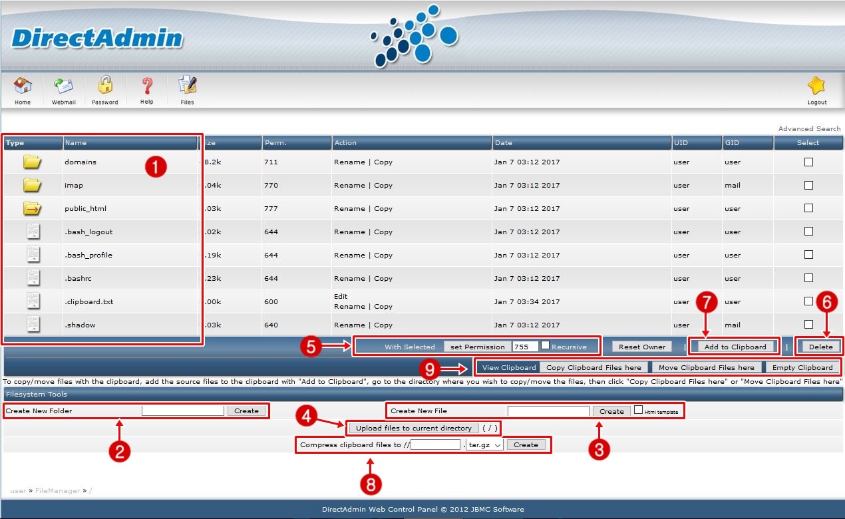The height and width of the screenshot is (519, 845).
Task: Sort by the GID column header
Action: tap(748, 142)
